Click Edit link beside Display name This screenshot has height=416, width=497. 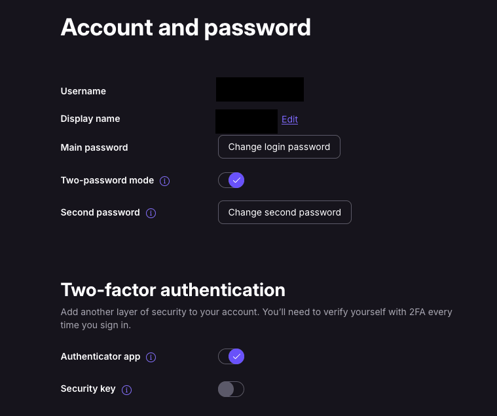289,119
